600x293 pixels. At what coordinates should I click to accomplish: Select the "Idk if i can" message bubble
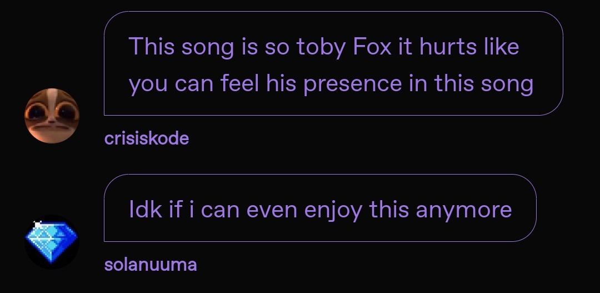pyautogui.click(x=319, y=208)
